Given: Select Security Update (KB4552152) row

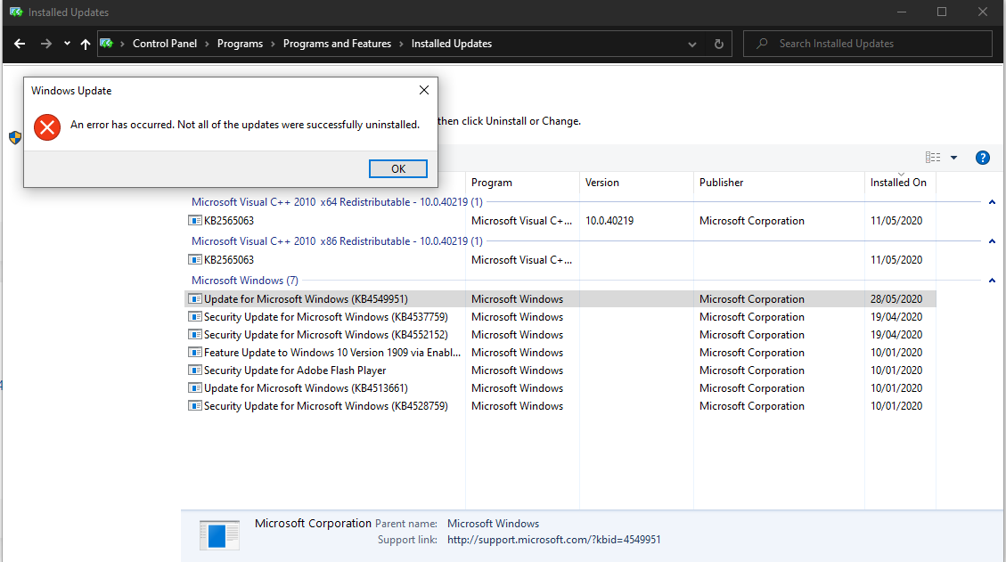Looking at the screenshot, I should coord(560,335).
